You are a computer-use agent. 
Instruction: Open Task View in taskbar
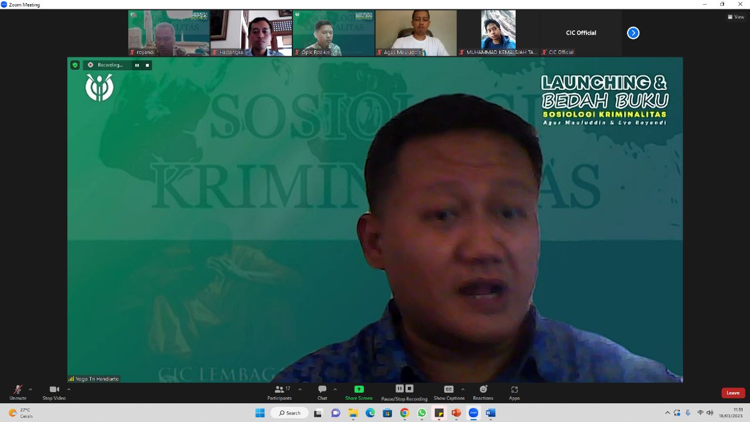tap(318, 413)
